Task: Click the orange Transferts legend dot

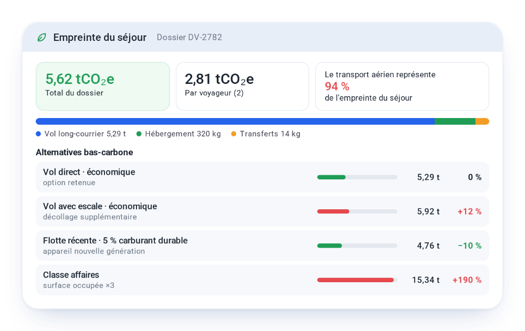Action: point(234,134)
